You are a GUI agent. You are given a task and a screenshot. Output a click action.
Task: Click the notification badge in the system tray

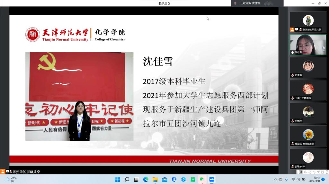pos(323,180)
